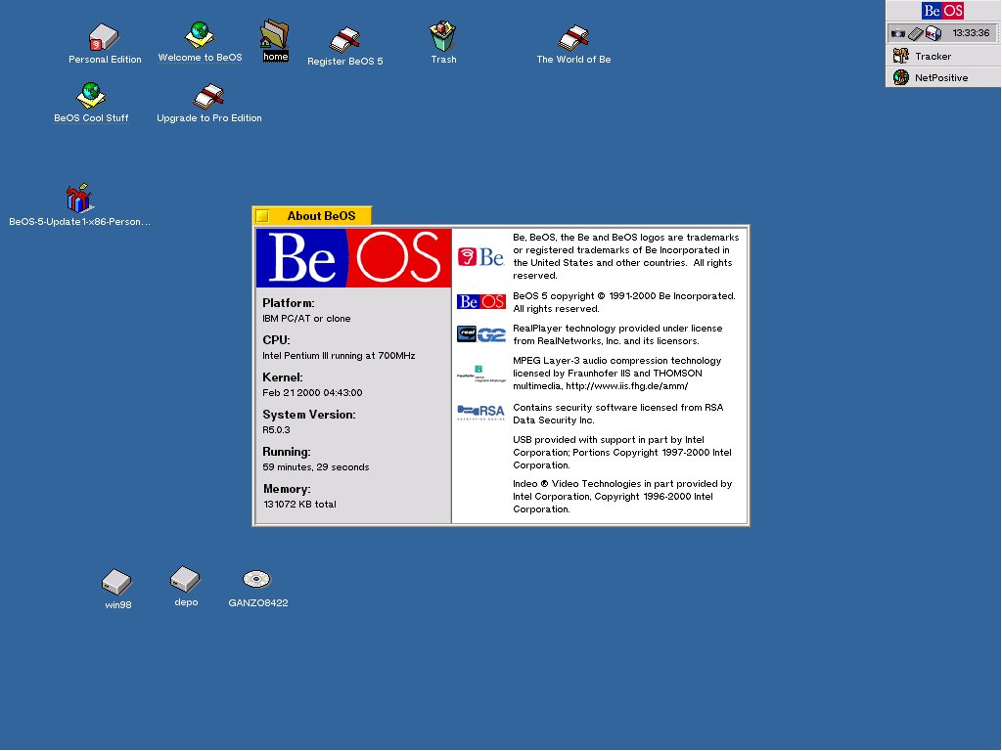Viewport: 1002px width, 751px height.
Task: Click the Trash icon on the desktop
Action: 443,37
